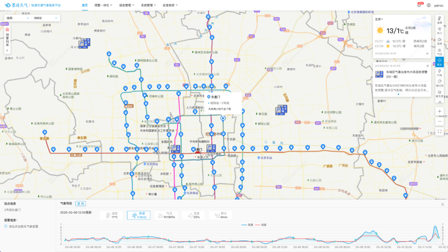Image resolution: width=448 pixels, height=252 pixels.
Task: Toggle the 降水 precipitation layer
Action: tap(440, 62)
